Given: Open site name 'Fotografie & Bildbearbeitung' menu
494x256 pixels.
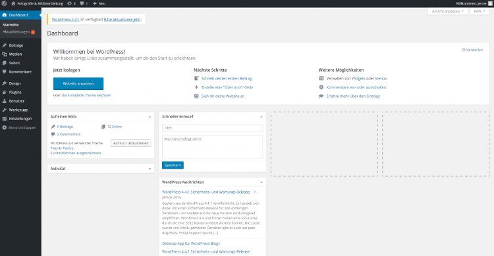Looking at the screenshot, I should pyautogui.click(x=37, y=3).
